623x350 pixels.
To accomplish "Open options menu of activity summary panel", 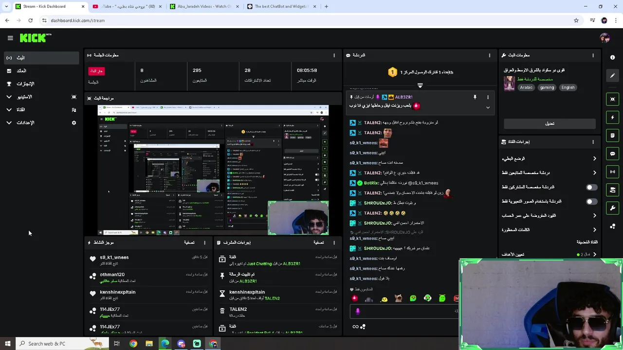I will click(204, 243).
